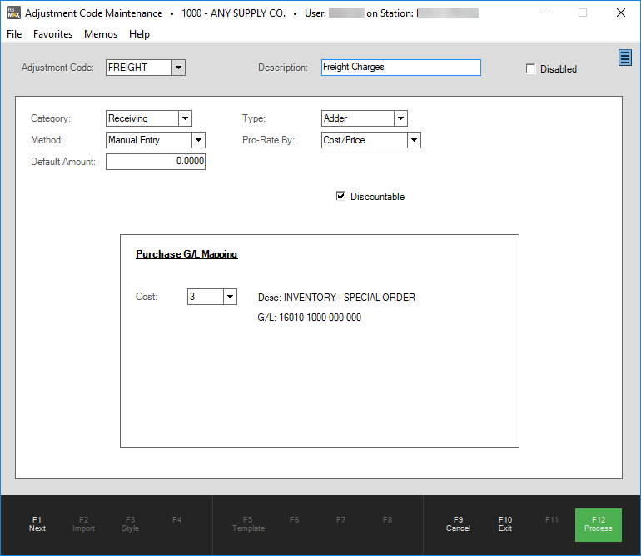Expand the Adjustment Code dropdown
The image size is (641, 556).
pyautogui.click(x=178, y=68)
